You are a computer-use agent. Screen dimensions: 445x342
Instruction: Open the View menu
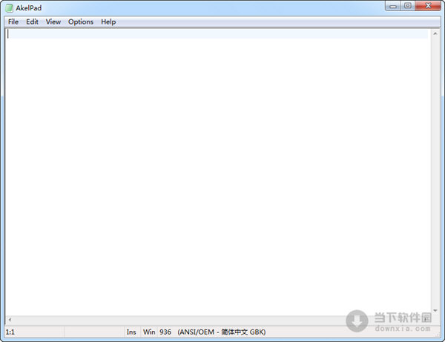[53, 22]
